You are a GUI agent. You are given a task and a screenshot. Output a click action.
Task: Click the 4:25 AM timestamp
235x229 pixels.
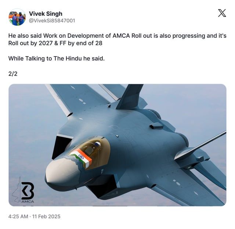pos(18,217)
